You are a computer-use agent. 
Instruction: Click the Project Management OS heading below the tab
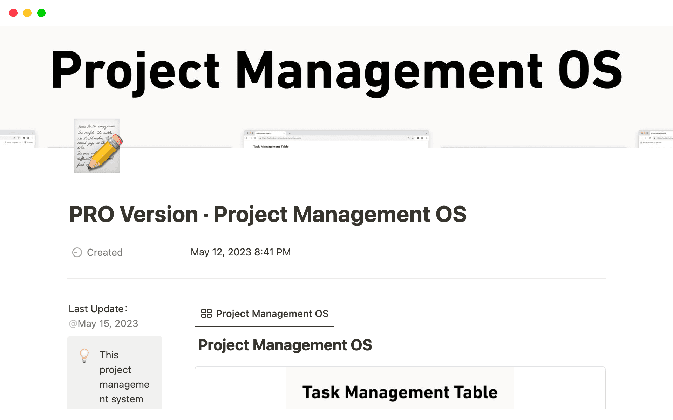click(x=285, y=345)
